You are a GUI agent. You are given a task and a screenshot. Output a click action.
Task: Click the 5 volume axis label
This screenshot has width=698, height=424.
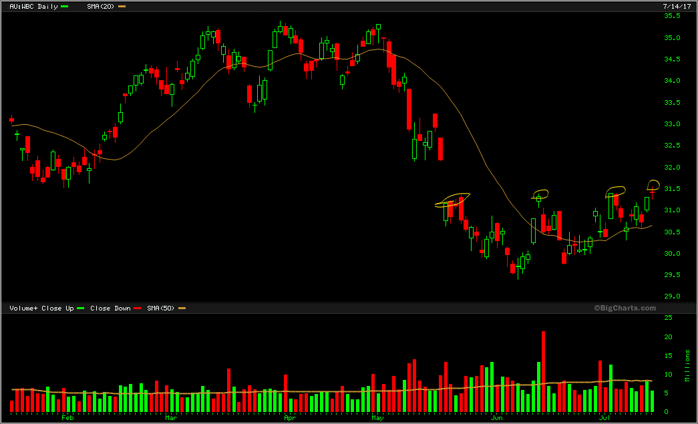(x=667, y=393)
